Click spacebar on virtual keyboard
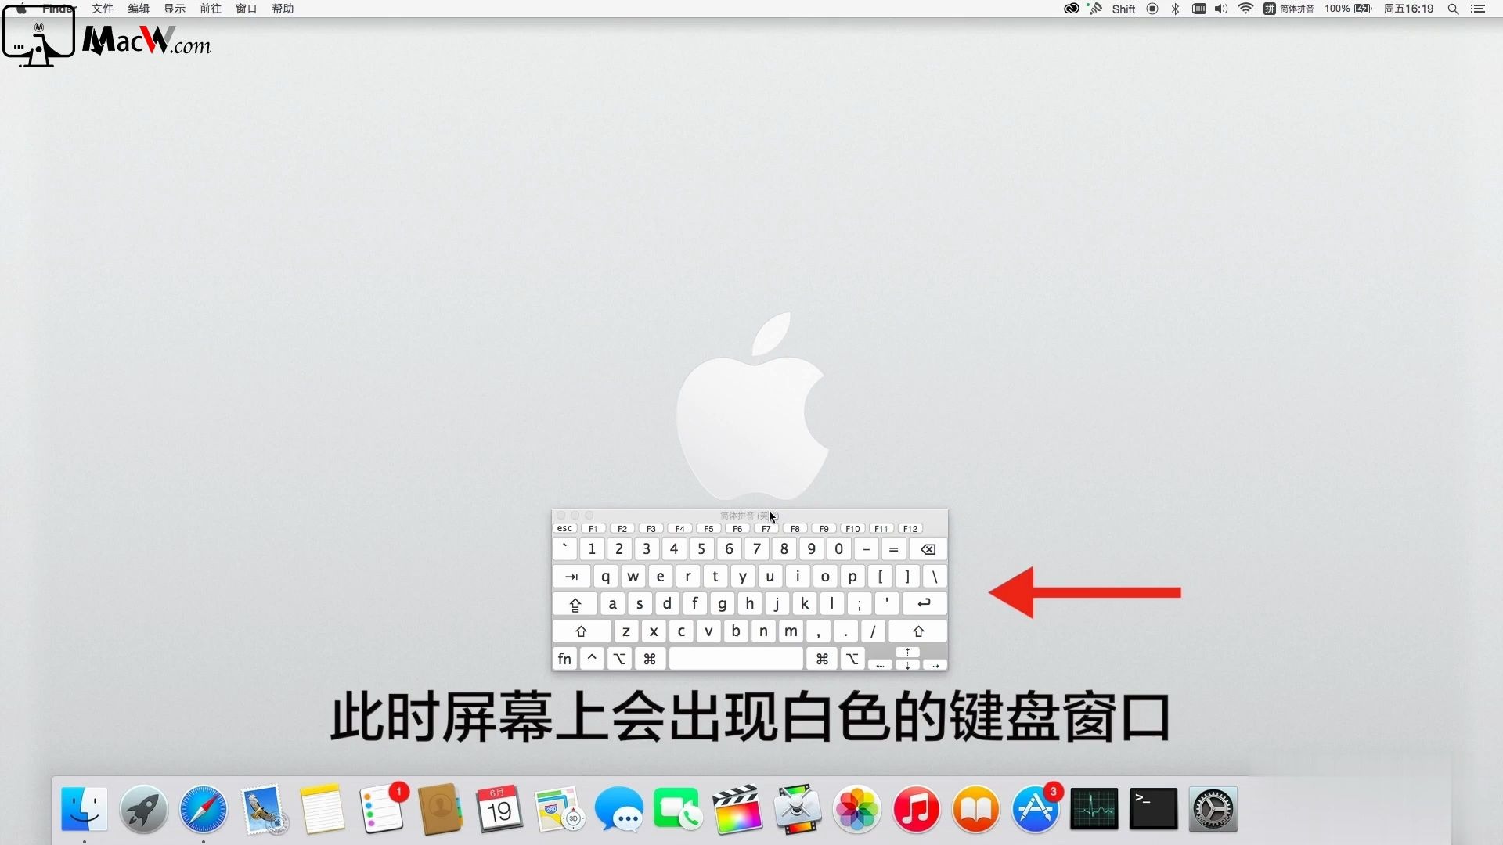This screenshot has height=845, width=1503. [x=737, y=658]
